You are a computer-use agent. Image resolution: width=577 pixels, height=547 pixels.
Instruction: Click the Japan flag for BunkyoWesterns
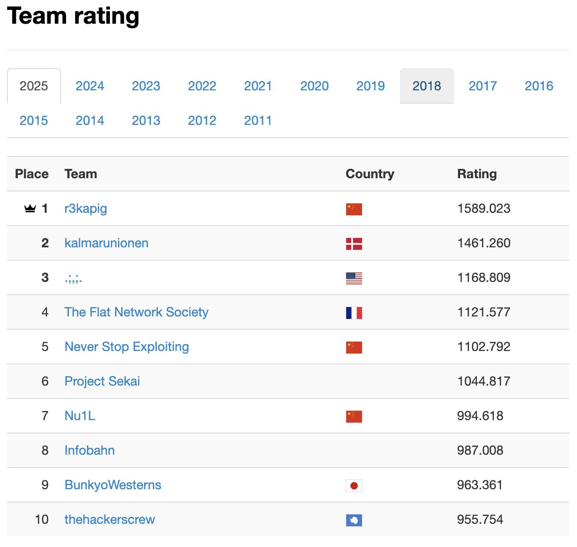tap(354, 486)
